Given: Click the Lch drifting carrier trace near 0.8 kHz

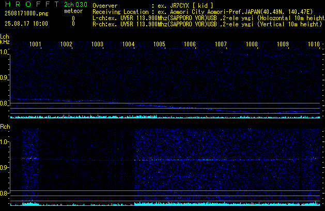Looking at the screenshot, I should point(165,105).
